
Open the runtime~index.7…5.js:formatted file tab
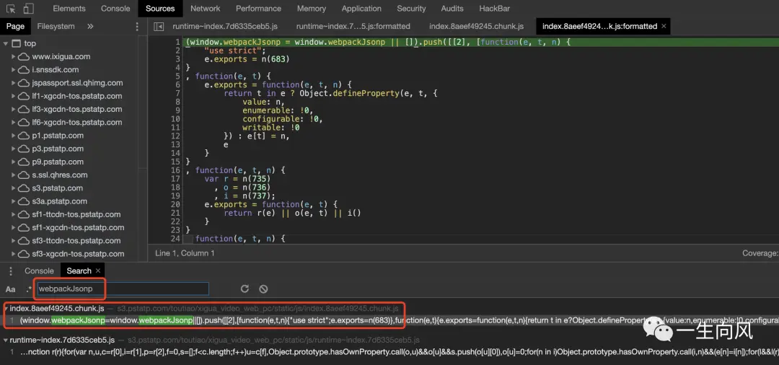coord(353,26)
